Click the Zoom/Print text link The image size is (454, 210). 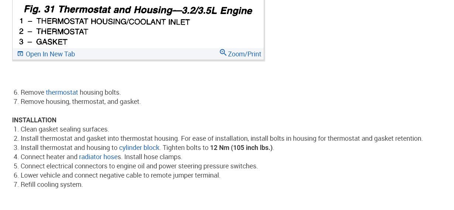245,54
